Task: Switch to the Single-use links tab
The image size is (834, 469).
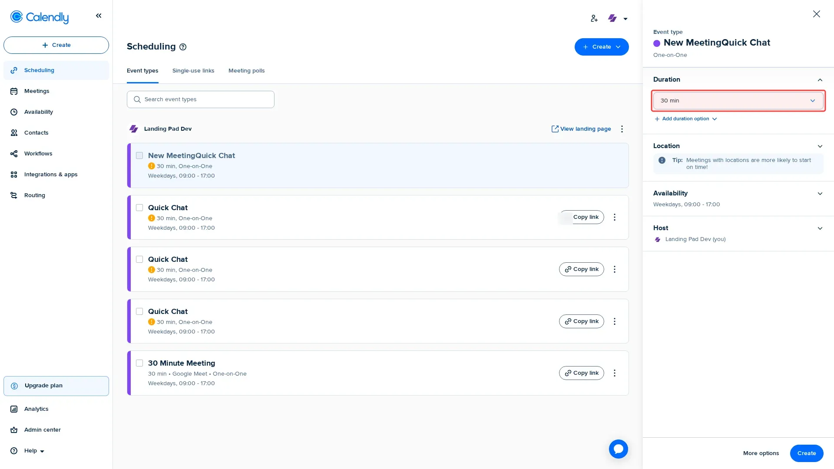Action: point(193,70)
